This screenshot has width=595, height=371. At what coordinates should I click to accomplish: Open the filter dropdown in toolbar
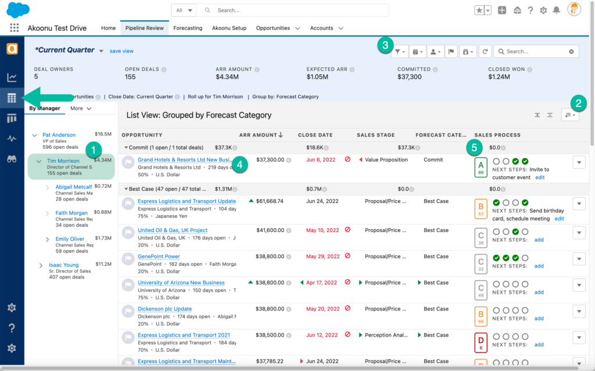pos(400,52)
